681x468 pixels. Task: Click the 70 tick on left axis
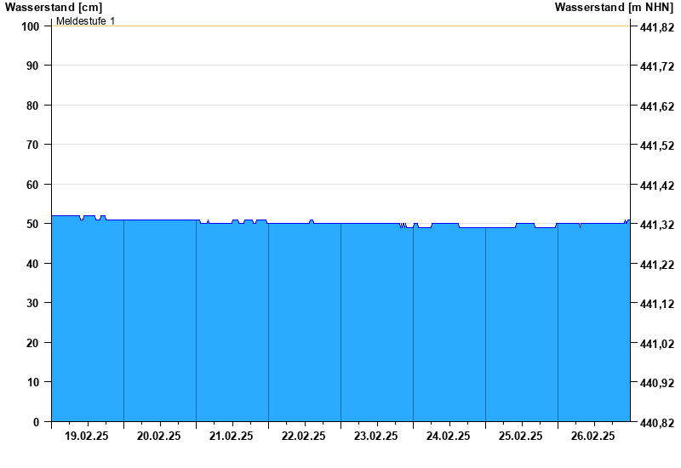(x=34, y=145)
